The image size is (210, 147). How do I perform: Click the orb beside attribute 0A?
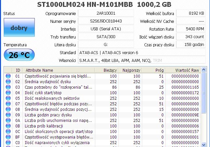[x=8, y=120]
